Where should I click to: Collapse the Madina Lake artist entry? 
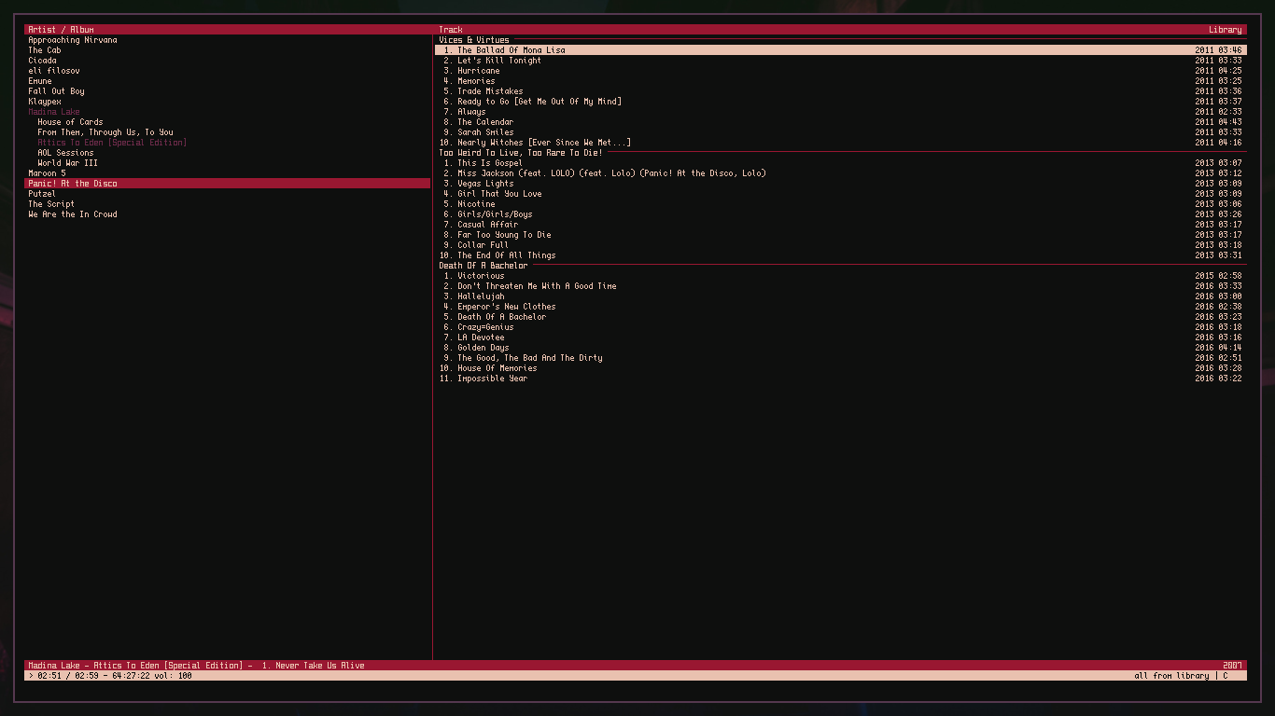click(x=54, y=111)
